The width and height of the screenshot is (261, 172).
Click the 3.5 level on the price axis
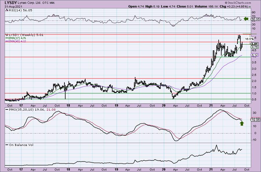[x=254, y=63]
